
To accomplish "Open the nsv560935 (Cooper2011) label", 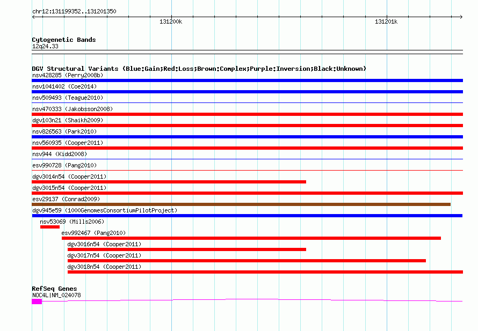I will (x=68, y=143).
